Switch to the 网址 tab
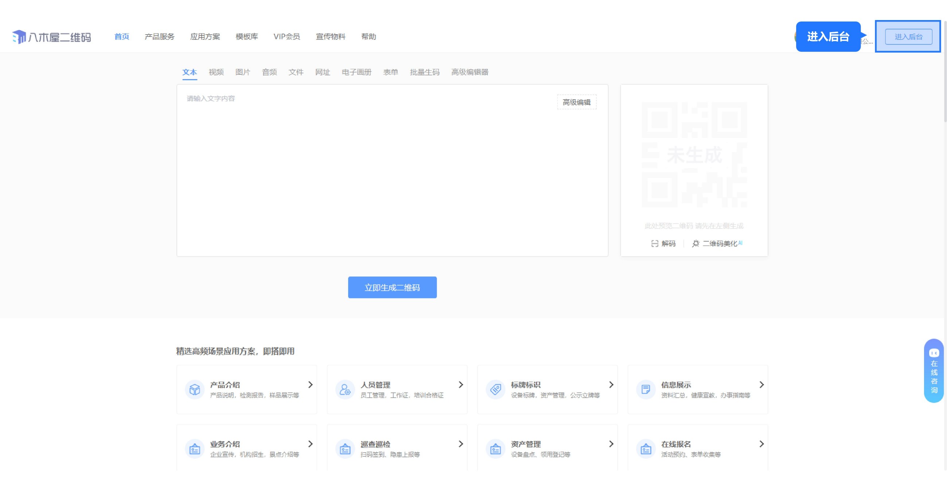The width and height of the screenshot is (947, 488). 322,72
